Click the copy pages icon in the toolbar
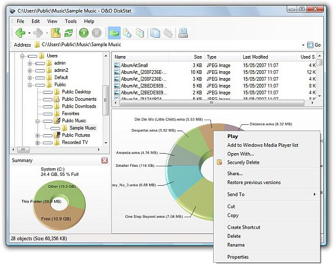 pos(155,33)
